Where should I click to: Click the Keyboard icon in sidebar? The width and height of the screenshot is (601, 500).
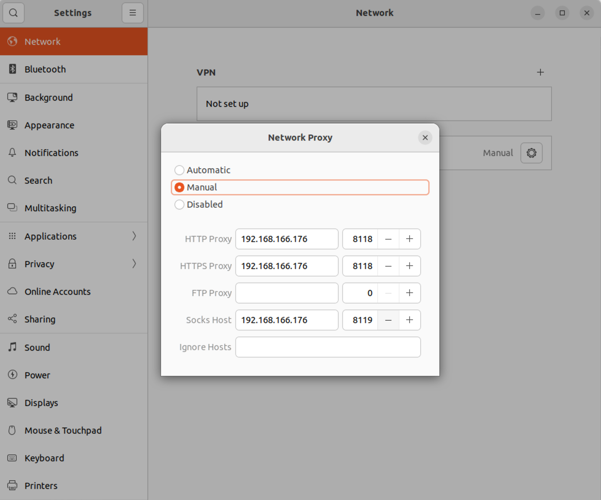pyautogui.click(x=12, y=458)
